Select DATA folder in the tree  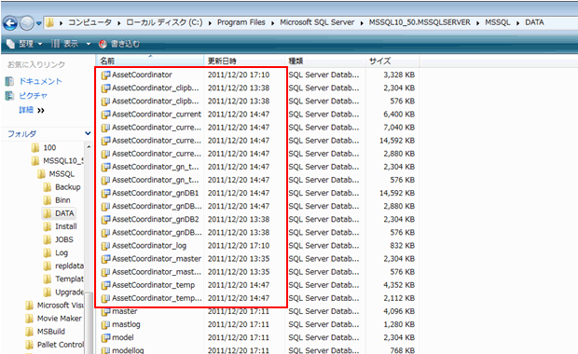(x=64, y=213)
